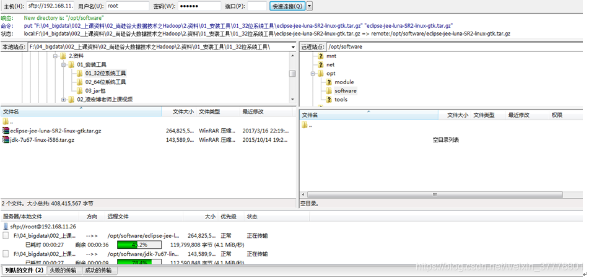Focus the 密码(W) password field

(199, 6)
